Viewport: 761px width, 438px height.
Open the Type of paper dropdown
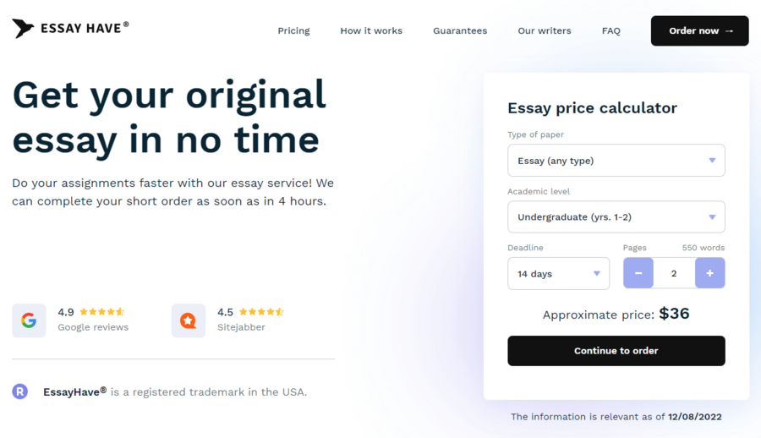pyautogui.click(x=616, y=161)
